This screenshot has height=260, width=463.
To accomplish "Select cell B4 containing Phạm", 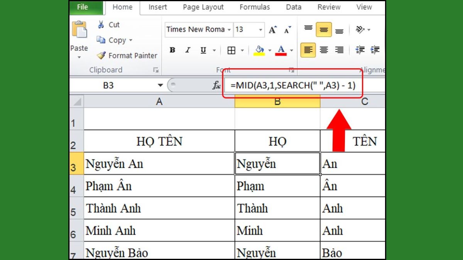I will pyautogui.click(x=277, y=186).
